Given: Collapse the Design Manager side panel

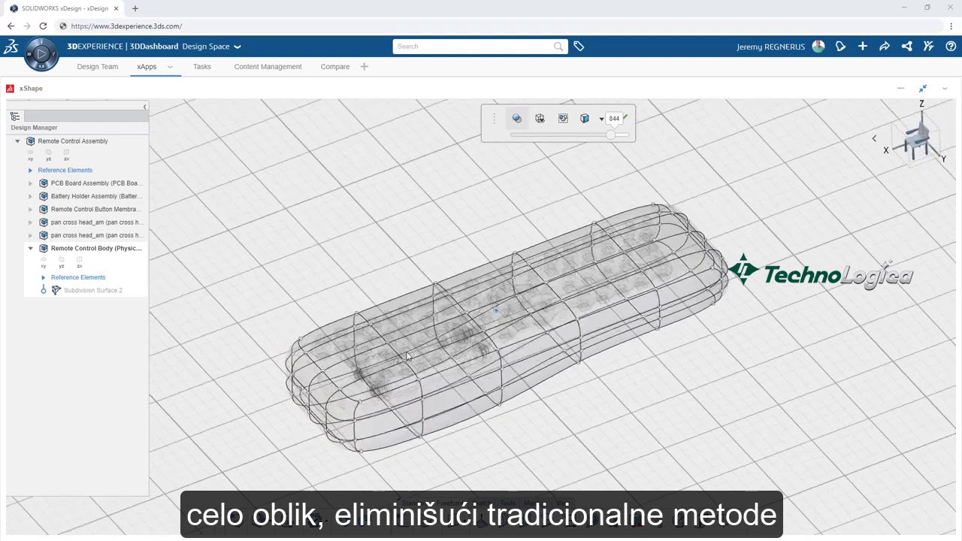Looking at the screenshot, I should tap(144, 107).
